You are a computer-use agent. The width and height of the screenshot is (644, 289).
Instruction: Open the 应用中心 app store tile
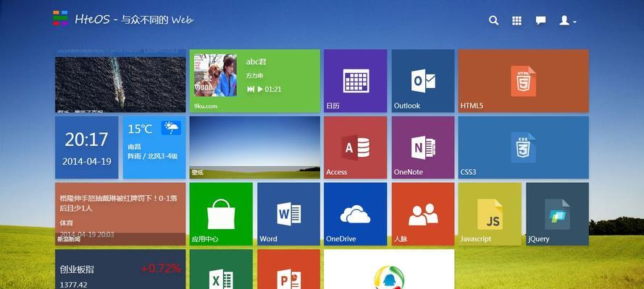pos(221,214)
